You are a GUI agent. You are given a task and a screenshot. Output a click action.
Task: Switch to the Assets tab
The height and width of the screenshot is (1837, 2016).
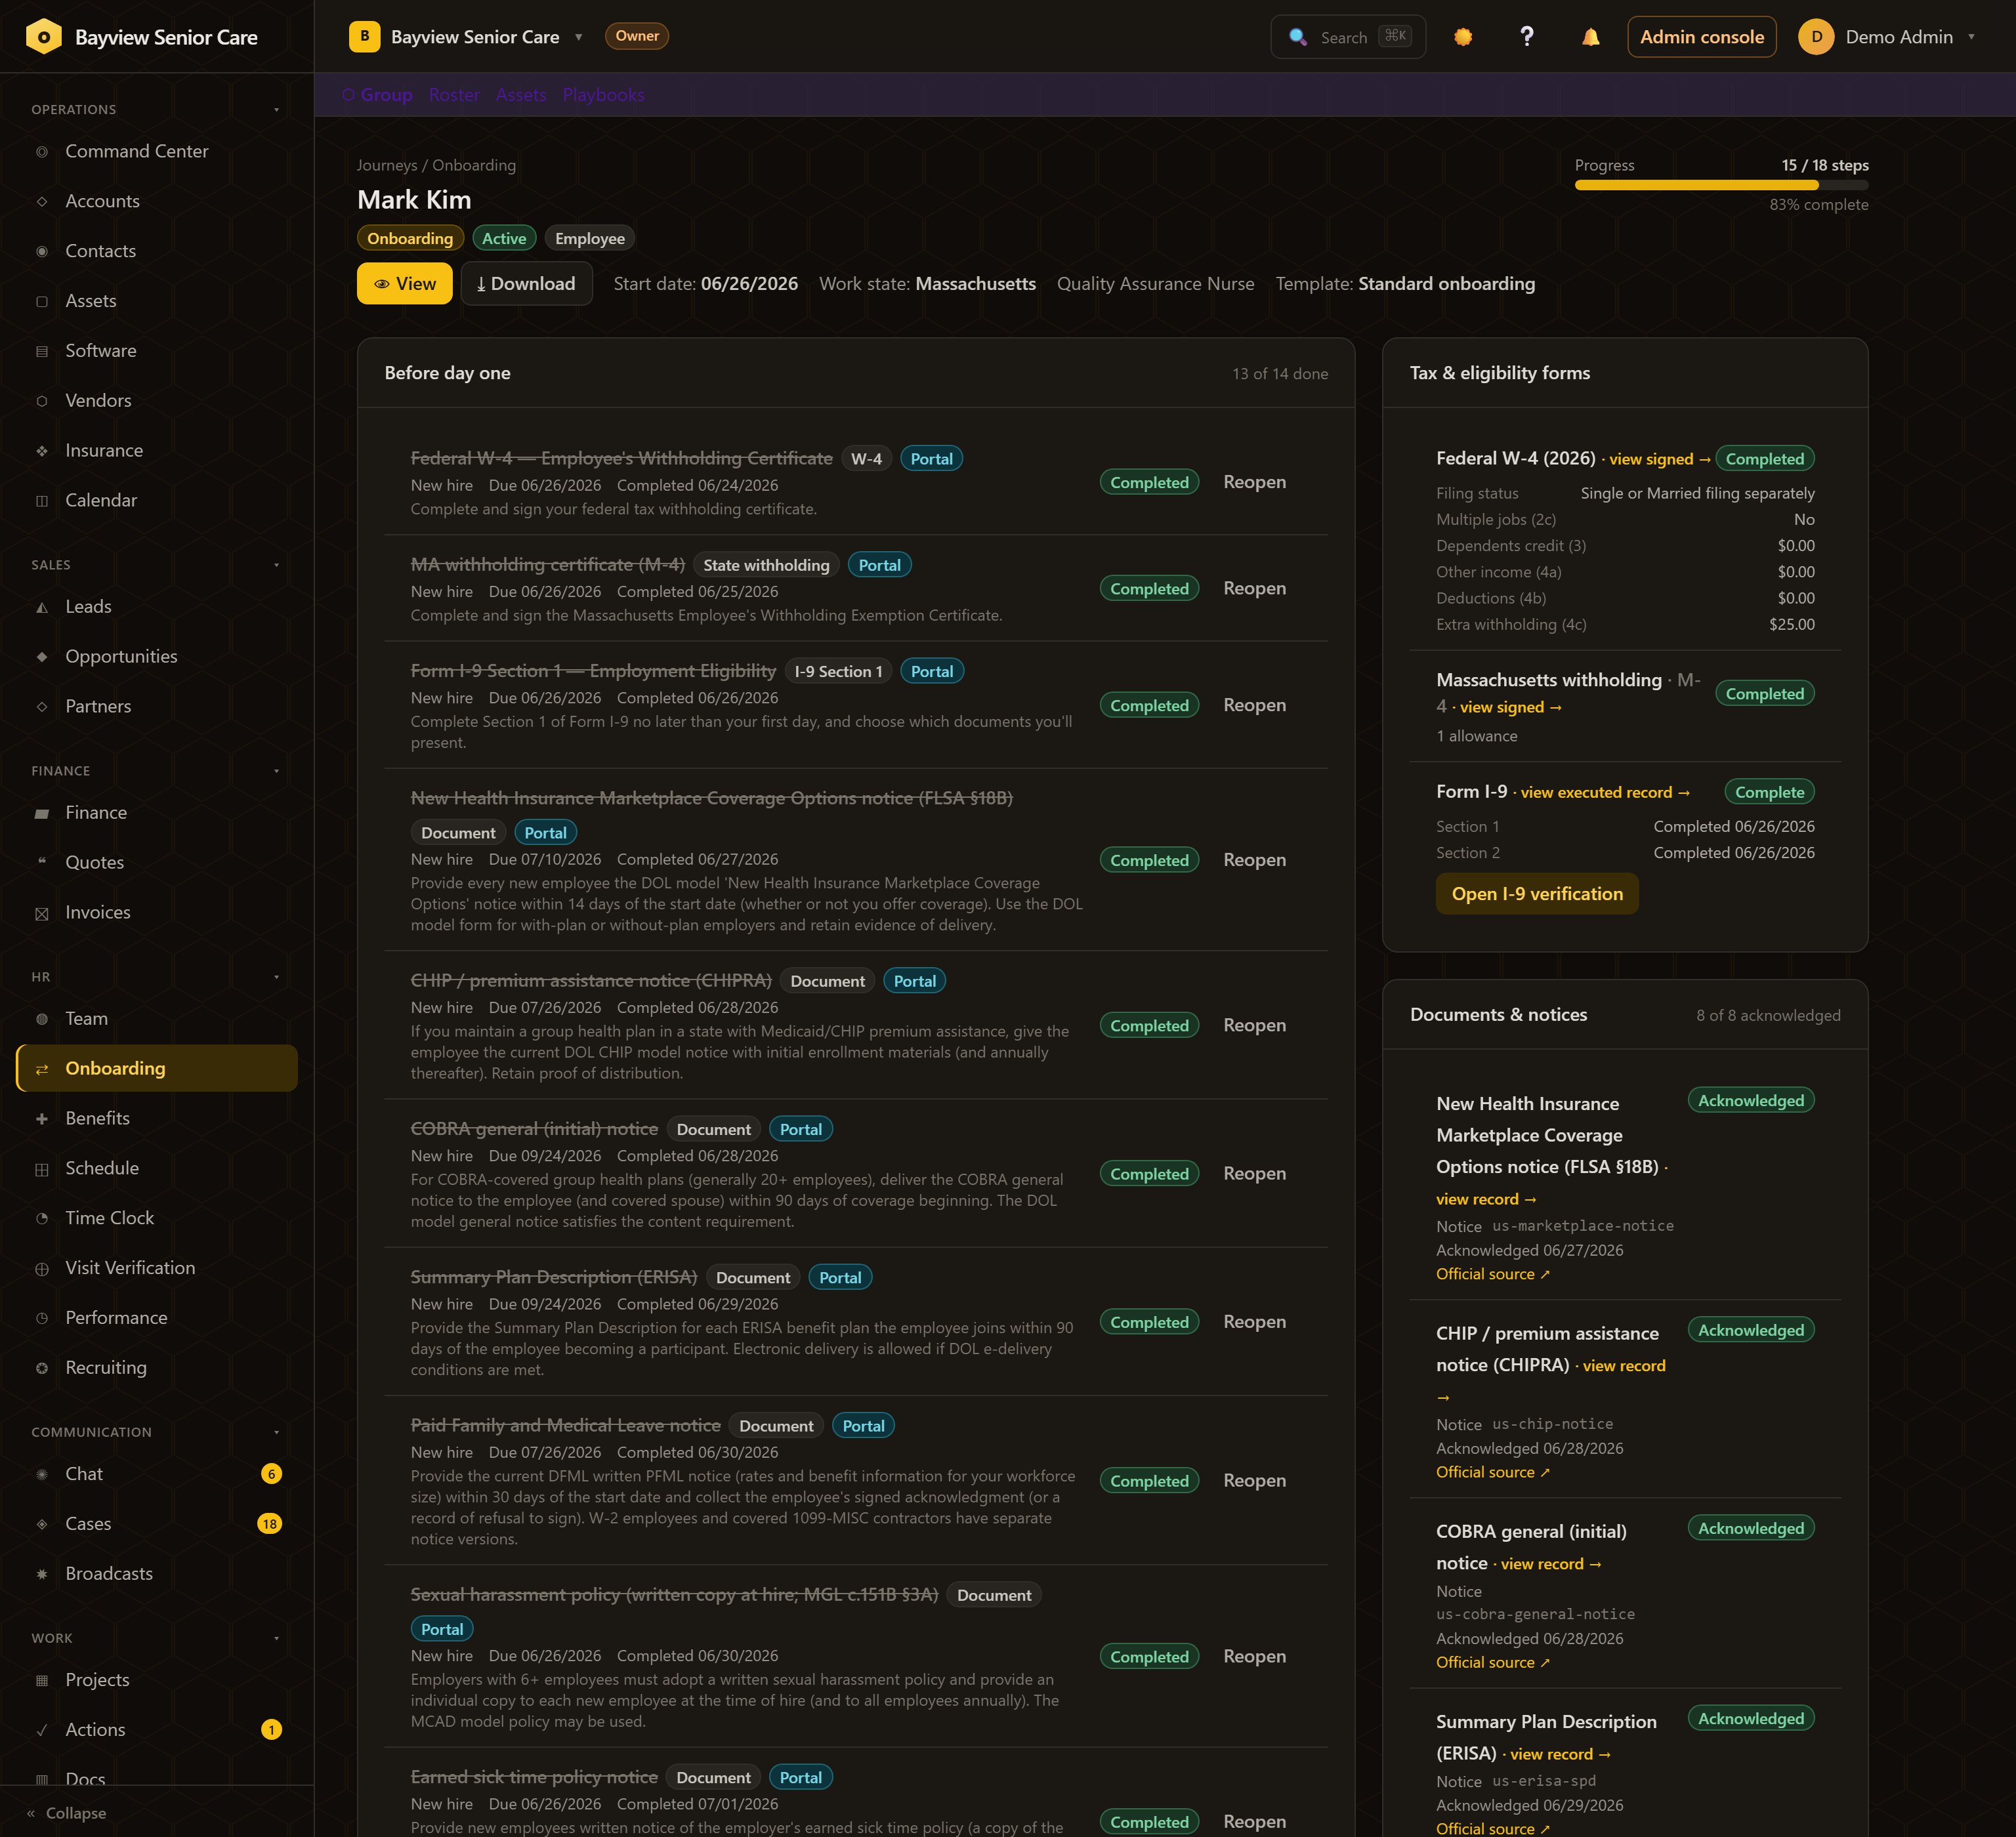(x=521, y=95)
